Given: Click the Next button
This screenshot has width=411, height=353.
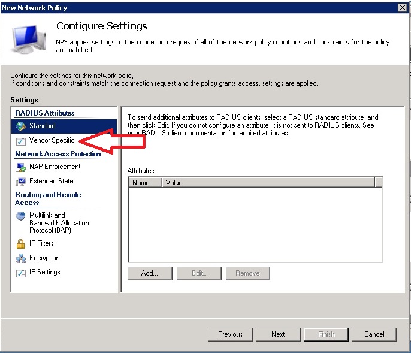Looking at the screenshot, I should coord(278,334).
